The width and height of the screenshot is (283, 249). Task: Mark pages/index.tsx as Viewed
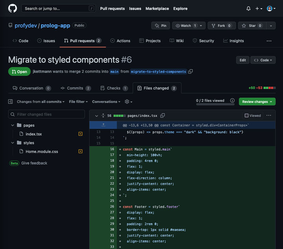point(253,116)
